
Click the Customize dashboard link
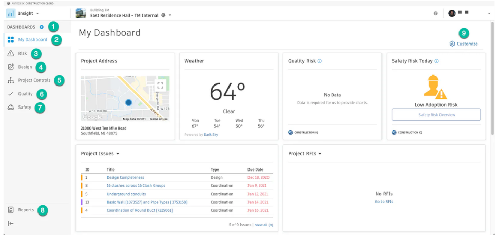click(x=467, y=44)
